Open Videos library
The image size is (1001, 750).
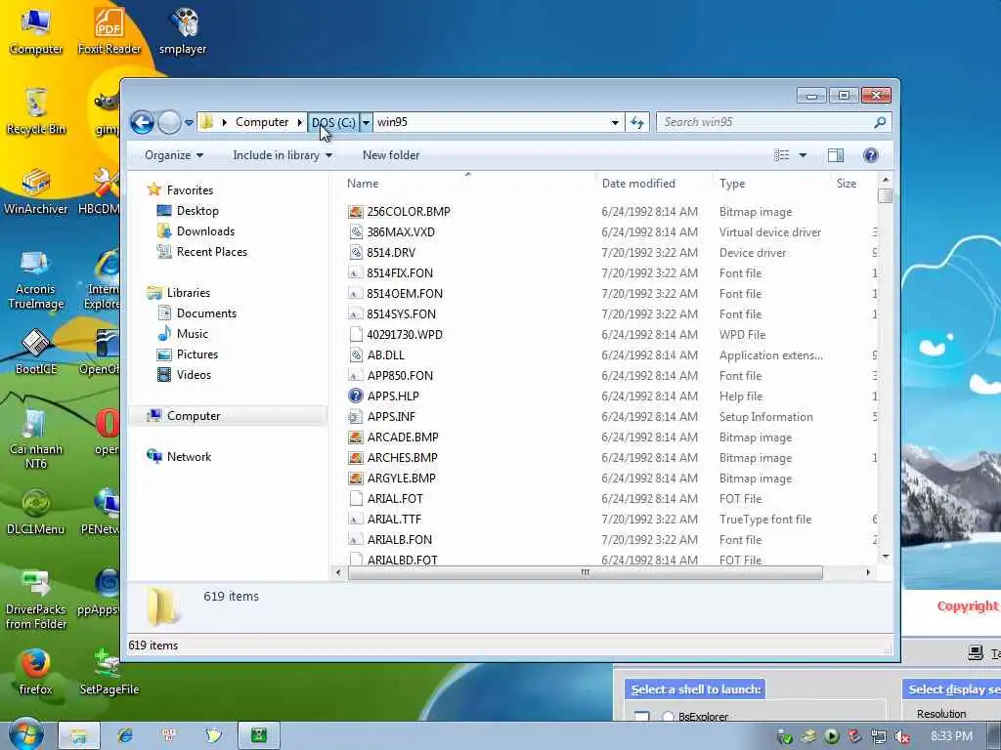pyautogui.click(x=194, y=374)
